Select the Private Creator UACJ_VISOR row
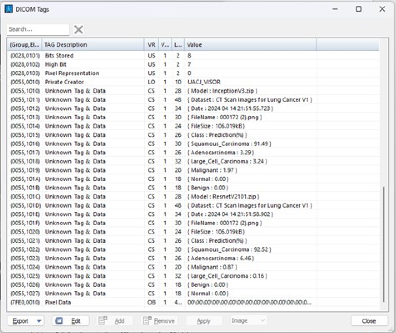The width and height of the screenshot is (396, 333). coord(134,82)
